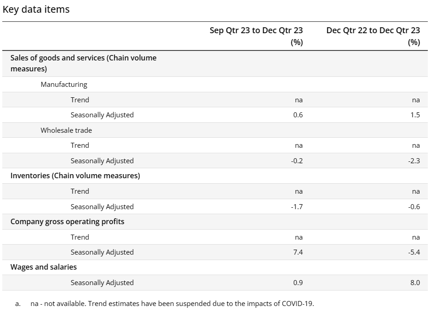Click the Manufacturing row label
This screenshot has width=431, height=311.
[x=64, y=84]
